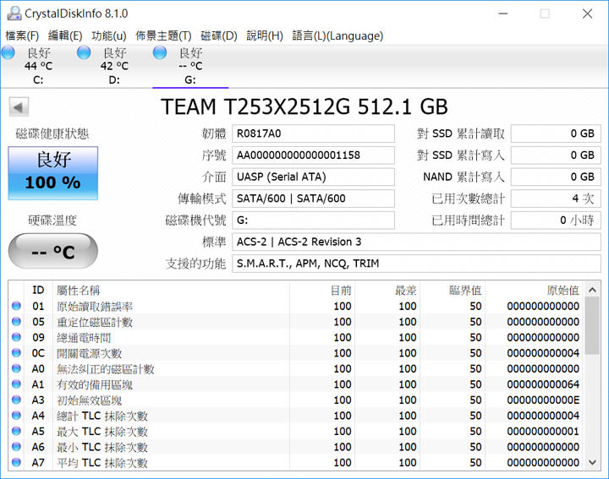Screen dimensions: 609x479
Task: Click the 最差 column header
Action: [x=387, y=290]
